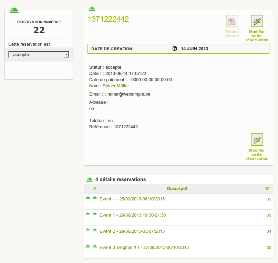Click bottom Modifier cette réservation pencil icon

coord(257,140)
